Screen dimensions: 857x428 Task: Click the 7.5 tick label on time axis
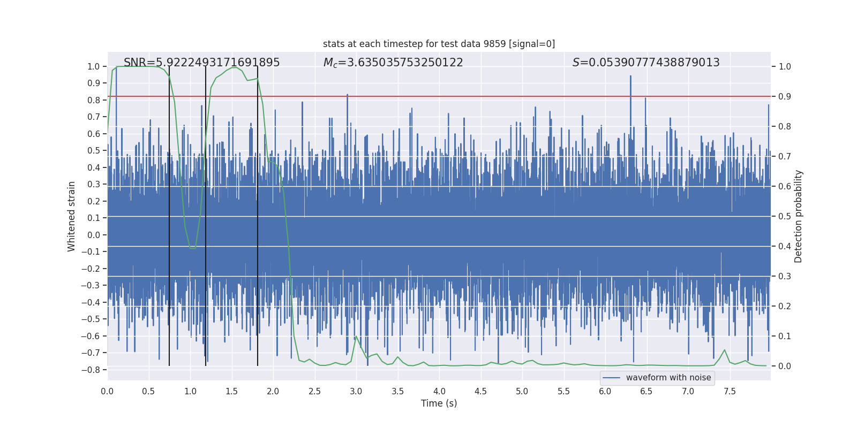point(730,391)
